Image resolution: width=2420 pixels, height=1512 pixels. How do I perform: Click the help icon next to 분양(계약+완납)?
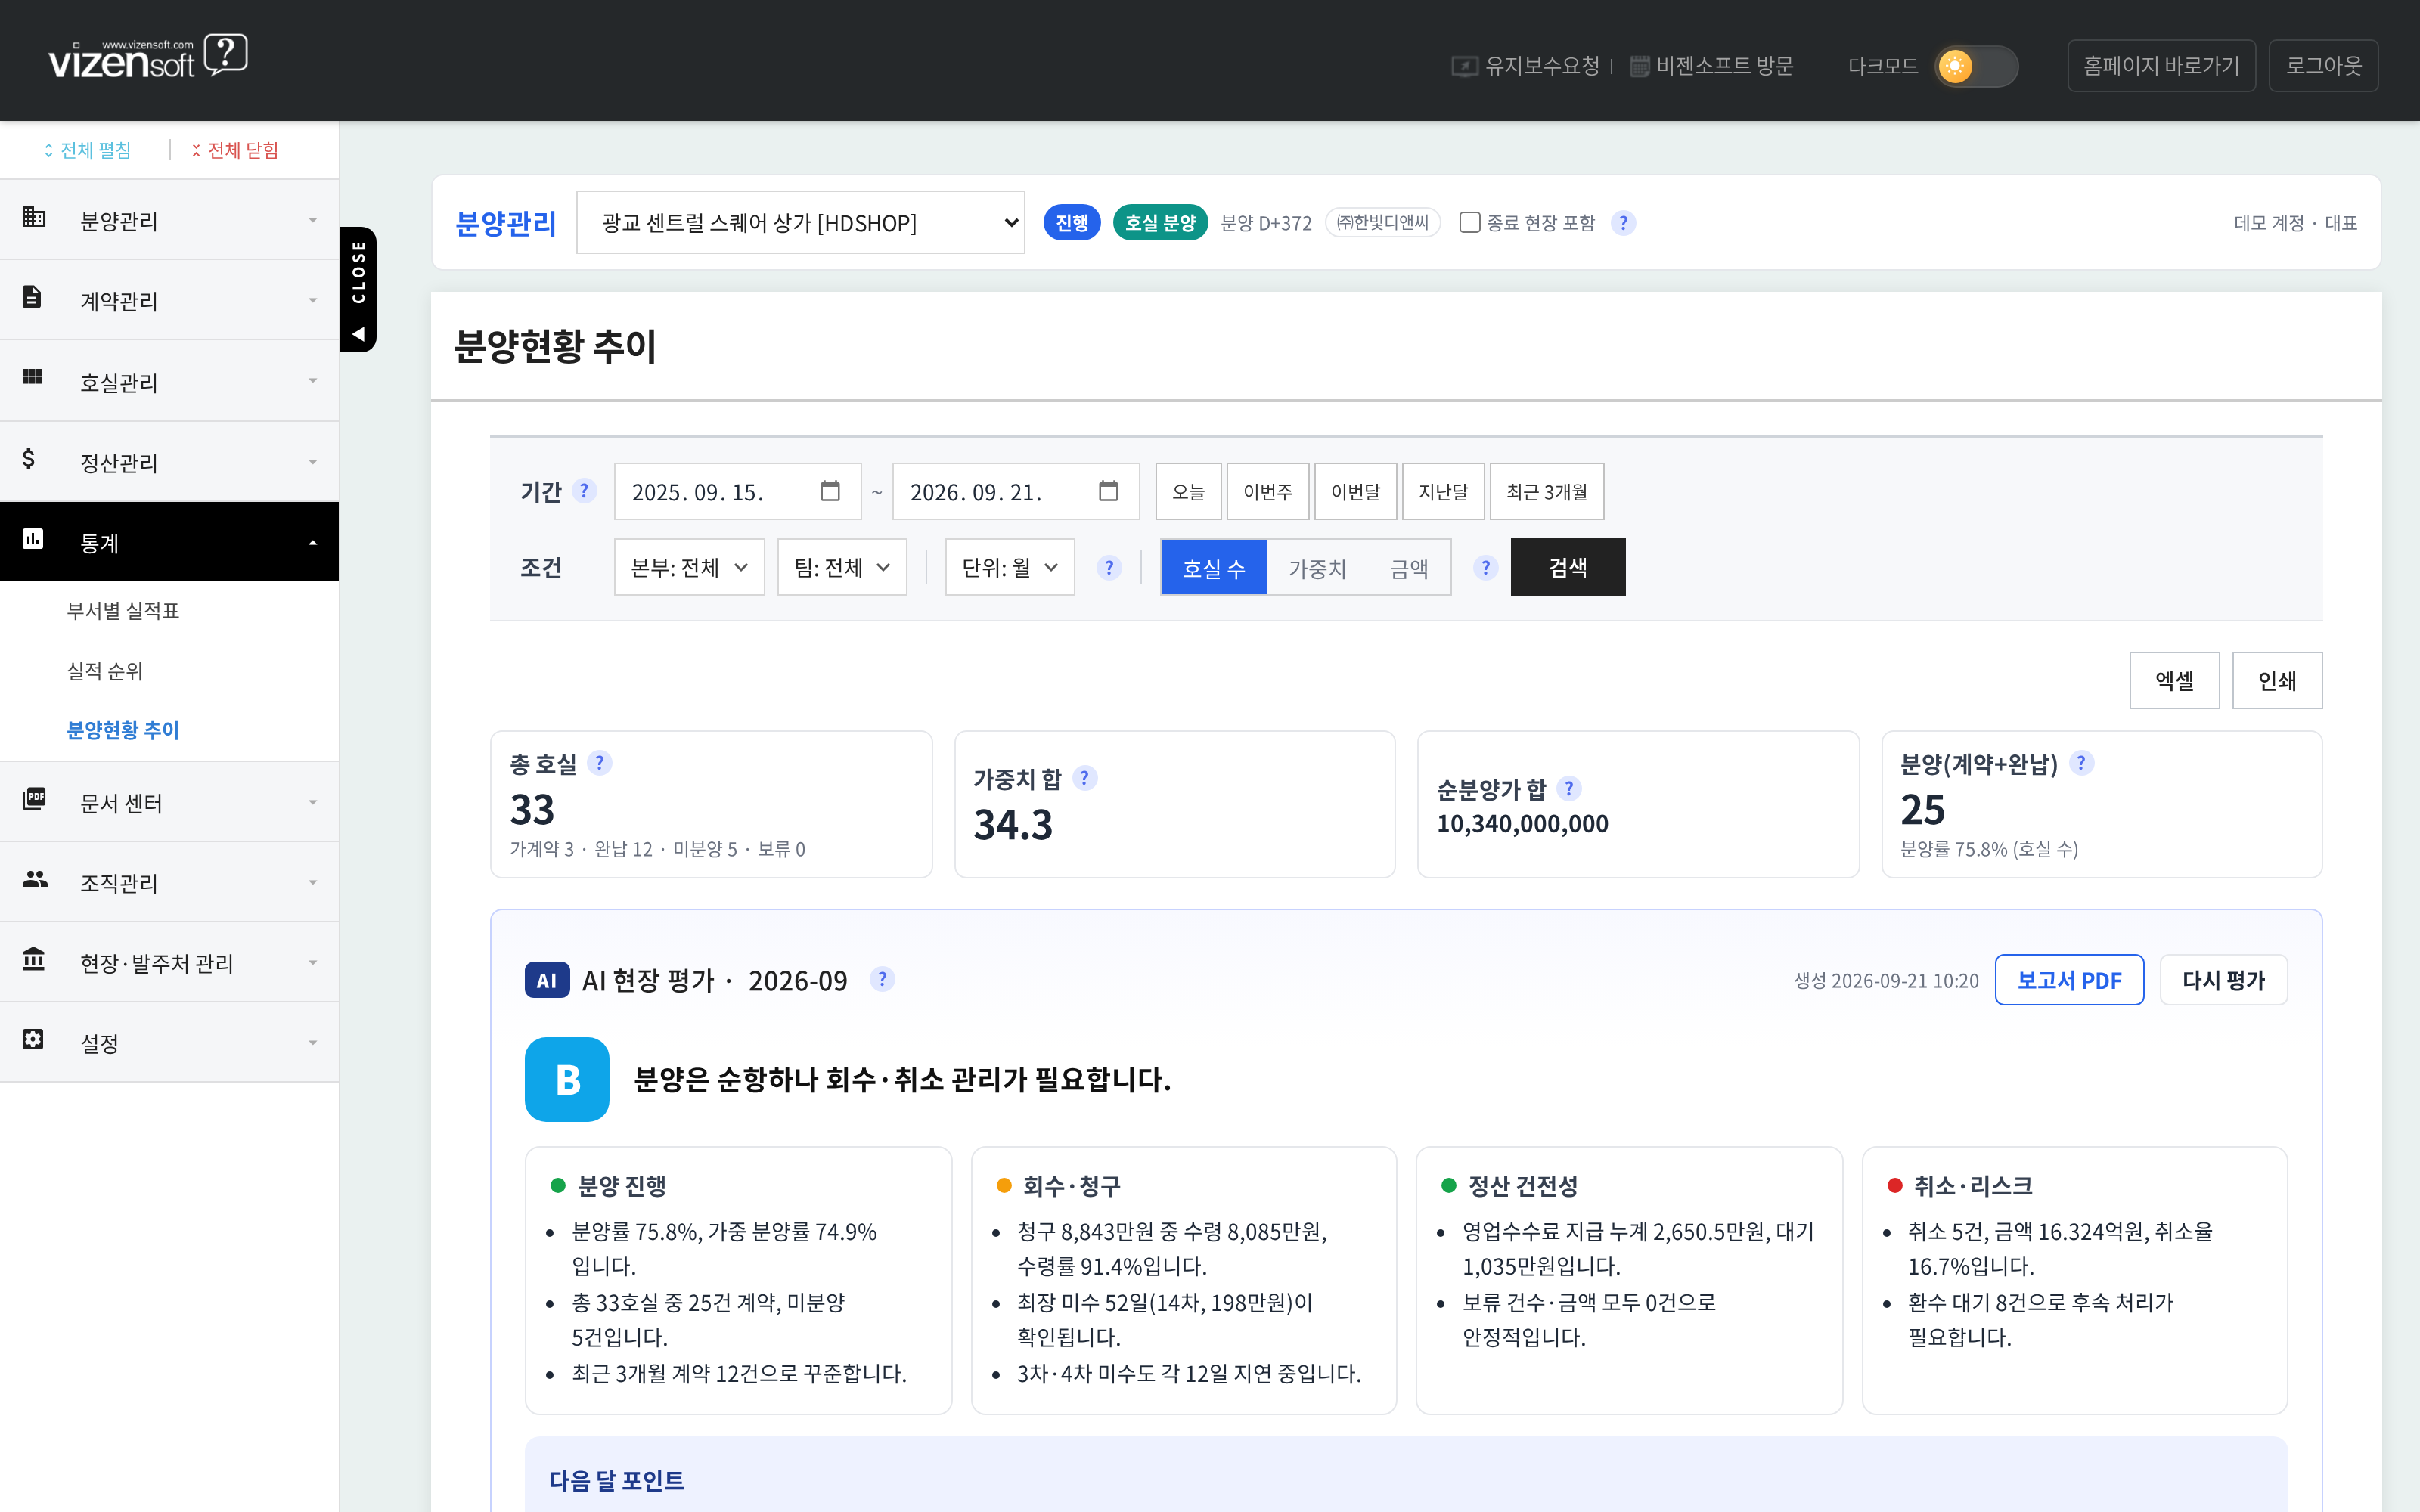pyautogui.click(x=2081, y=763)
